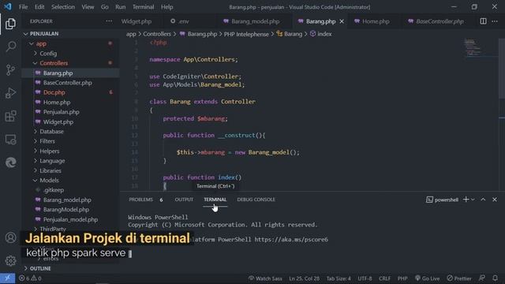Open editor More Actions ellipsis
Viewport: 505px width, 284px height.
point(495,21)
